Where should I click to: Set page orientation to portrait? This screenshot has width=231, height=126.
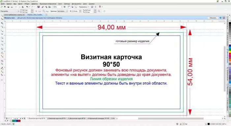[x=36, y=11]
